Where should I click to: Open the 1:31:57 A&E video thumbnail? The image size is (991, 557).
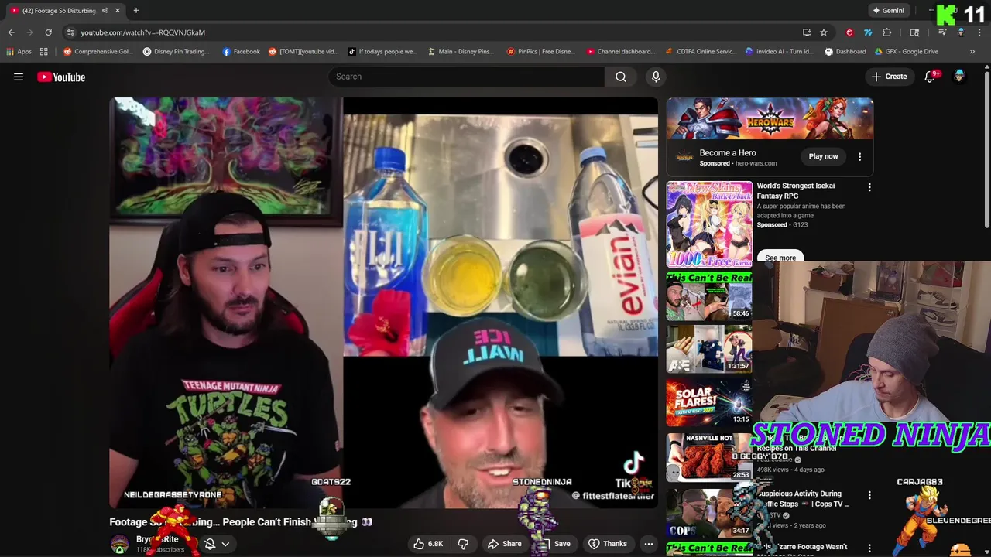pyautogui.click(x=709, y=348)
